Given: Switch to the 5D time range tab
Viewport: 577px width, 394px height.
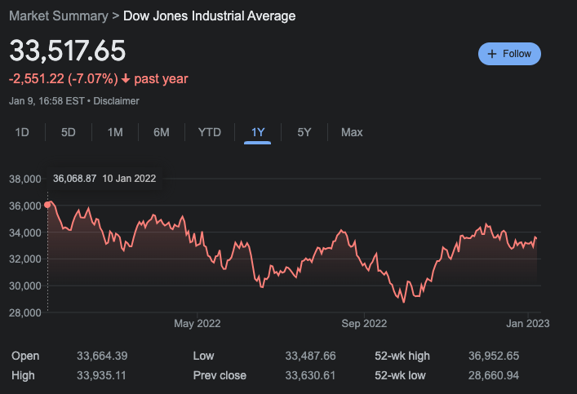Looking at the screenshot, I should click(x=69, y=132).
